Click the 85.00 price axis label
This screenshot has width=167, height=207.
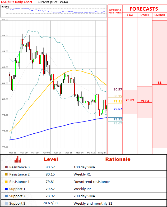[5, 20]
